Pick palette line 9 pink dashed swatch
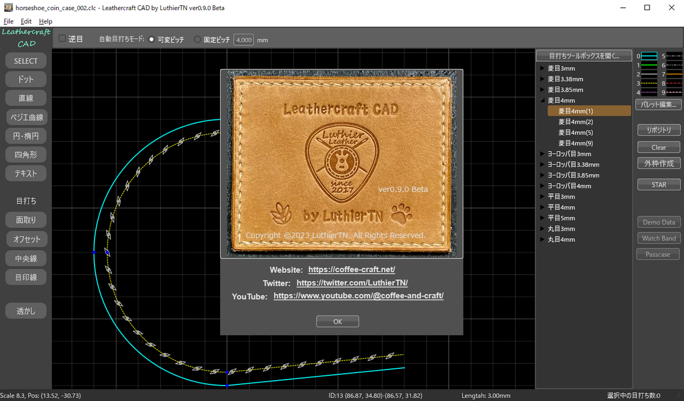 pos(674,93)
